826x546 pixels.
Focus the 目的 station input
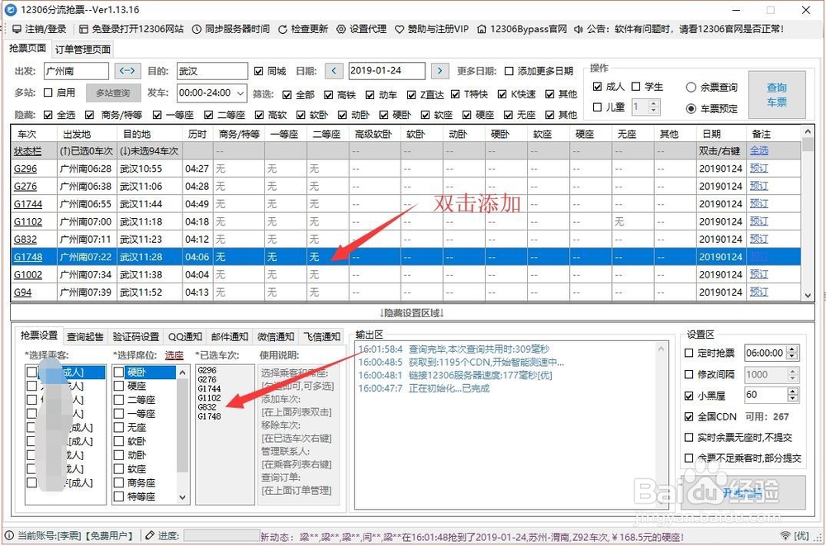211,71
